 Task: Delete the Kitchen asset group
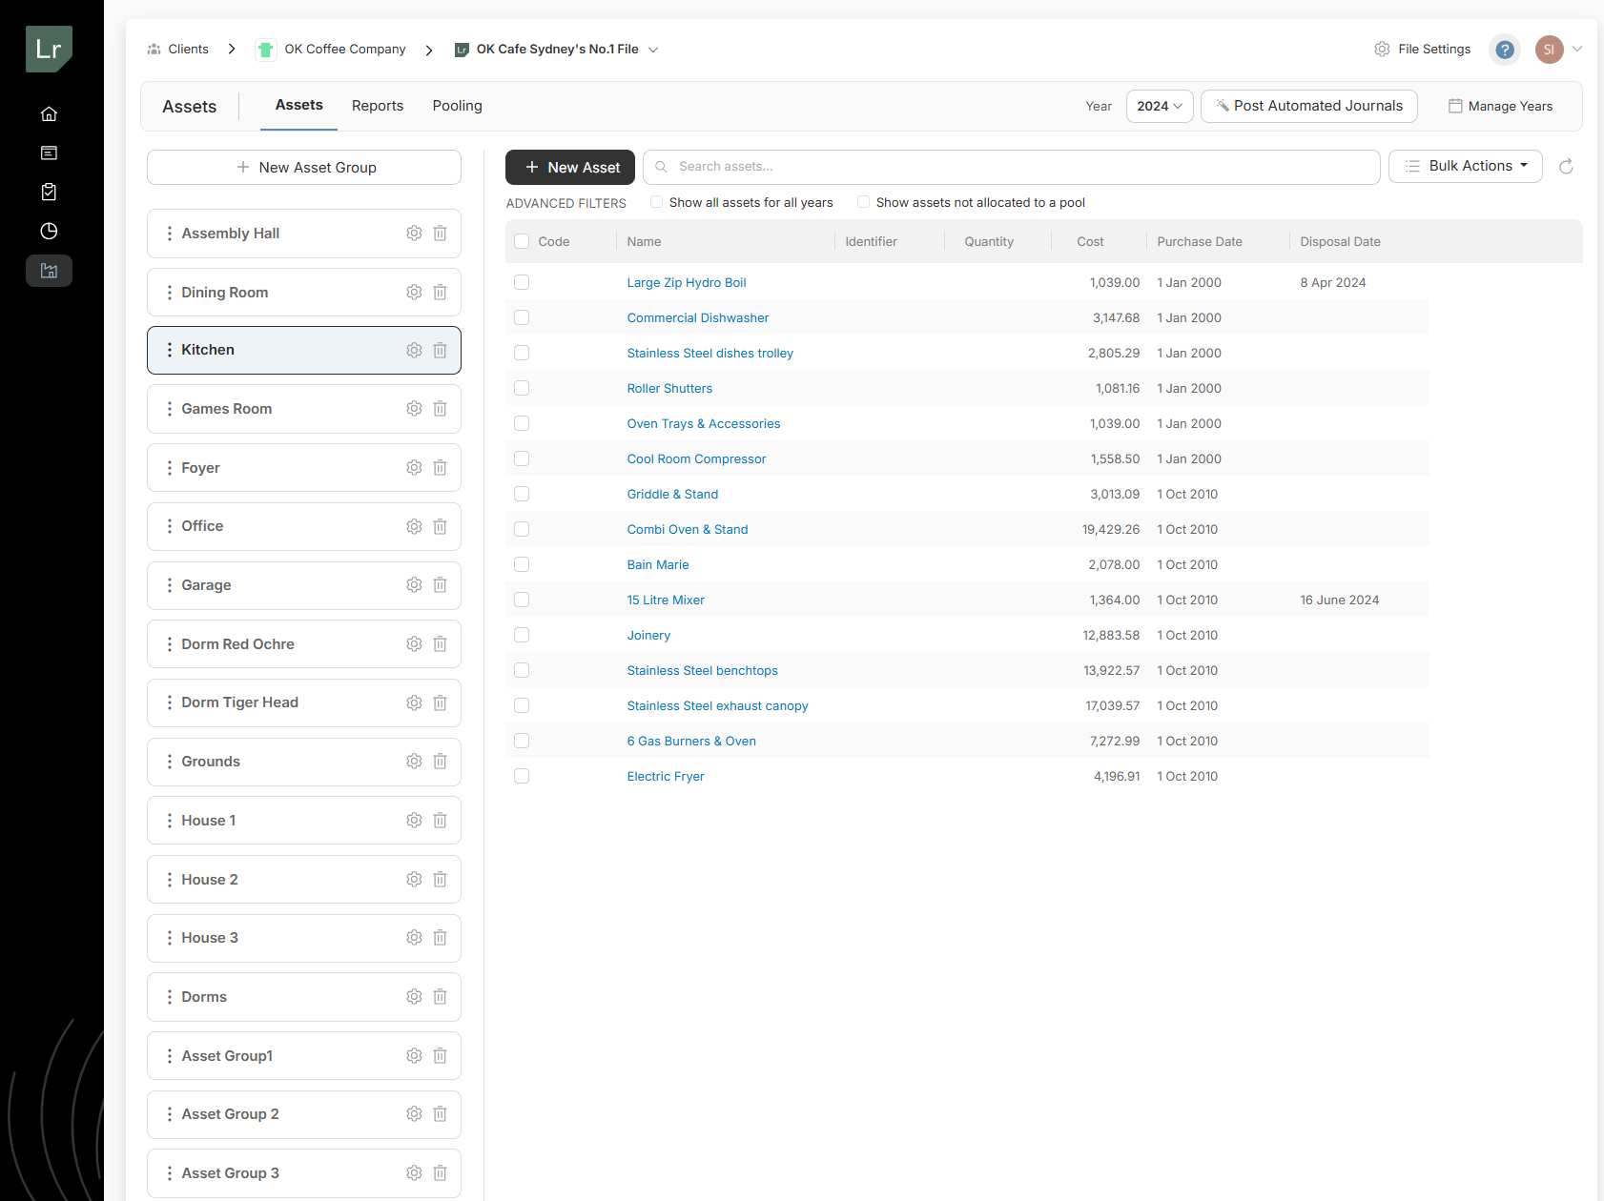tap(440, 351)
